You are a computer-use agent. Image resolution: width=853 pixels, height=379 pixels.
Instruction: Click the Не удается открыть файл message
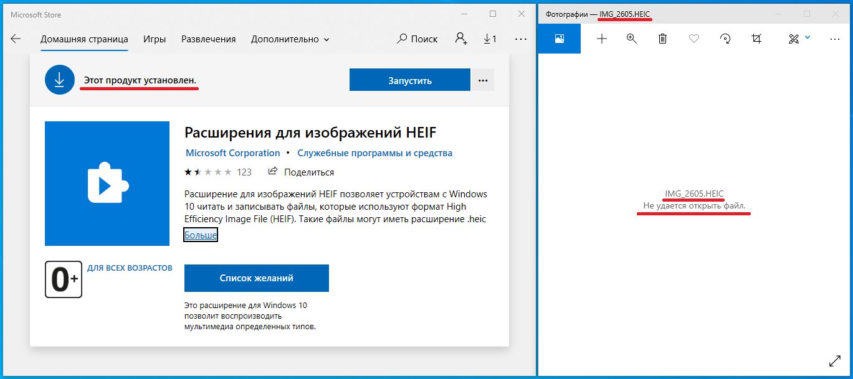[694, 205]
